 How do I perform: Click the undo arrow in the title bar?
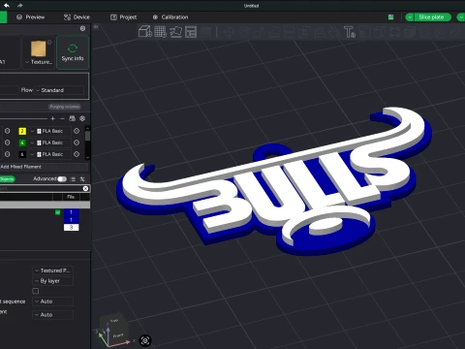coord(7,6)
